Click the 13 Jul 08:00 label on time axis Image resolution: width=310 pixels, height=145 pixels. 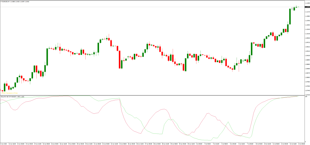pos(301,143)
